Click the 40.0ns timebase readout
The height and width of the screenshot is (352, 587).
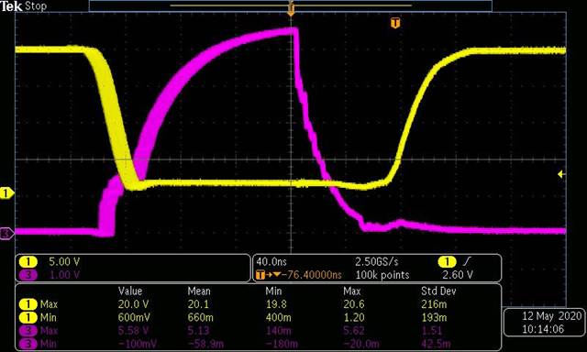click(x=271, y=261)
